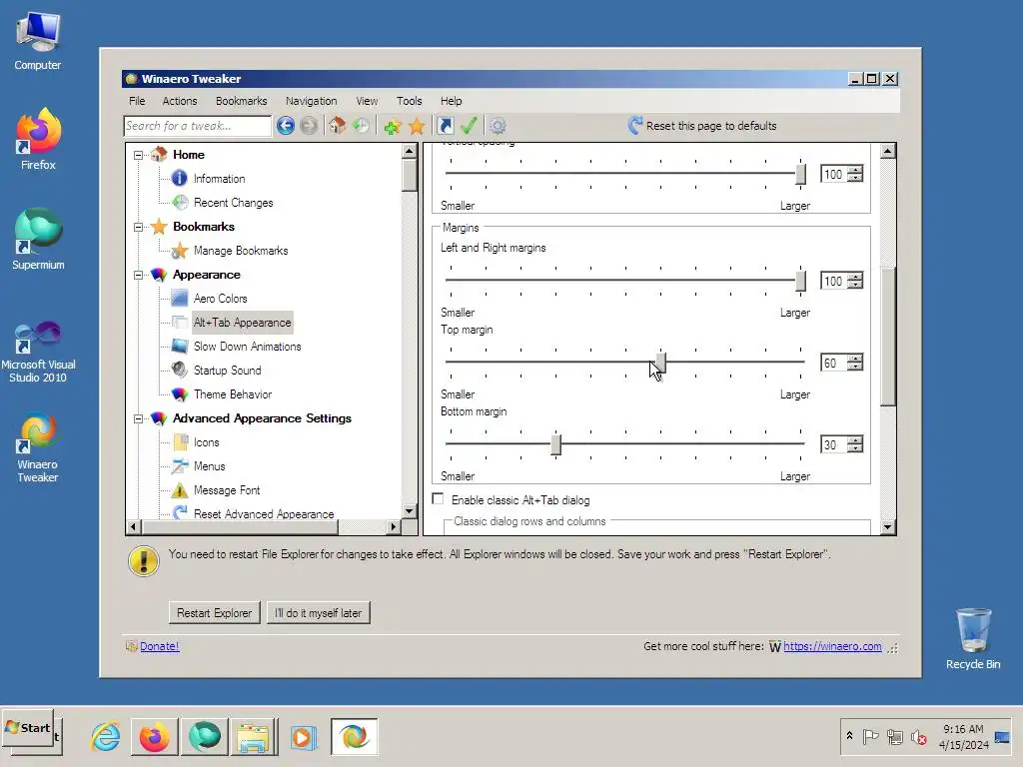Enable classic Alt+Tab dialog checkbox

click(x=438, y=499)
